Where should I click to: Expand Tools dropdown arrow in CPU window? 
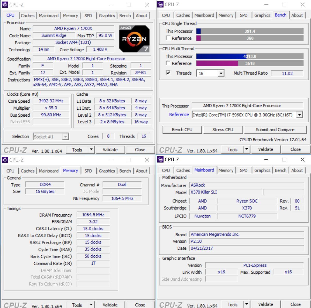(x=91, y=150)
